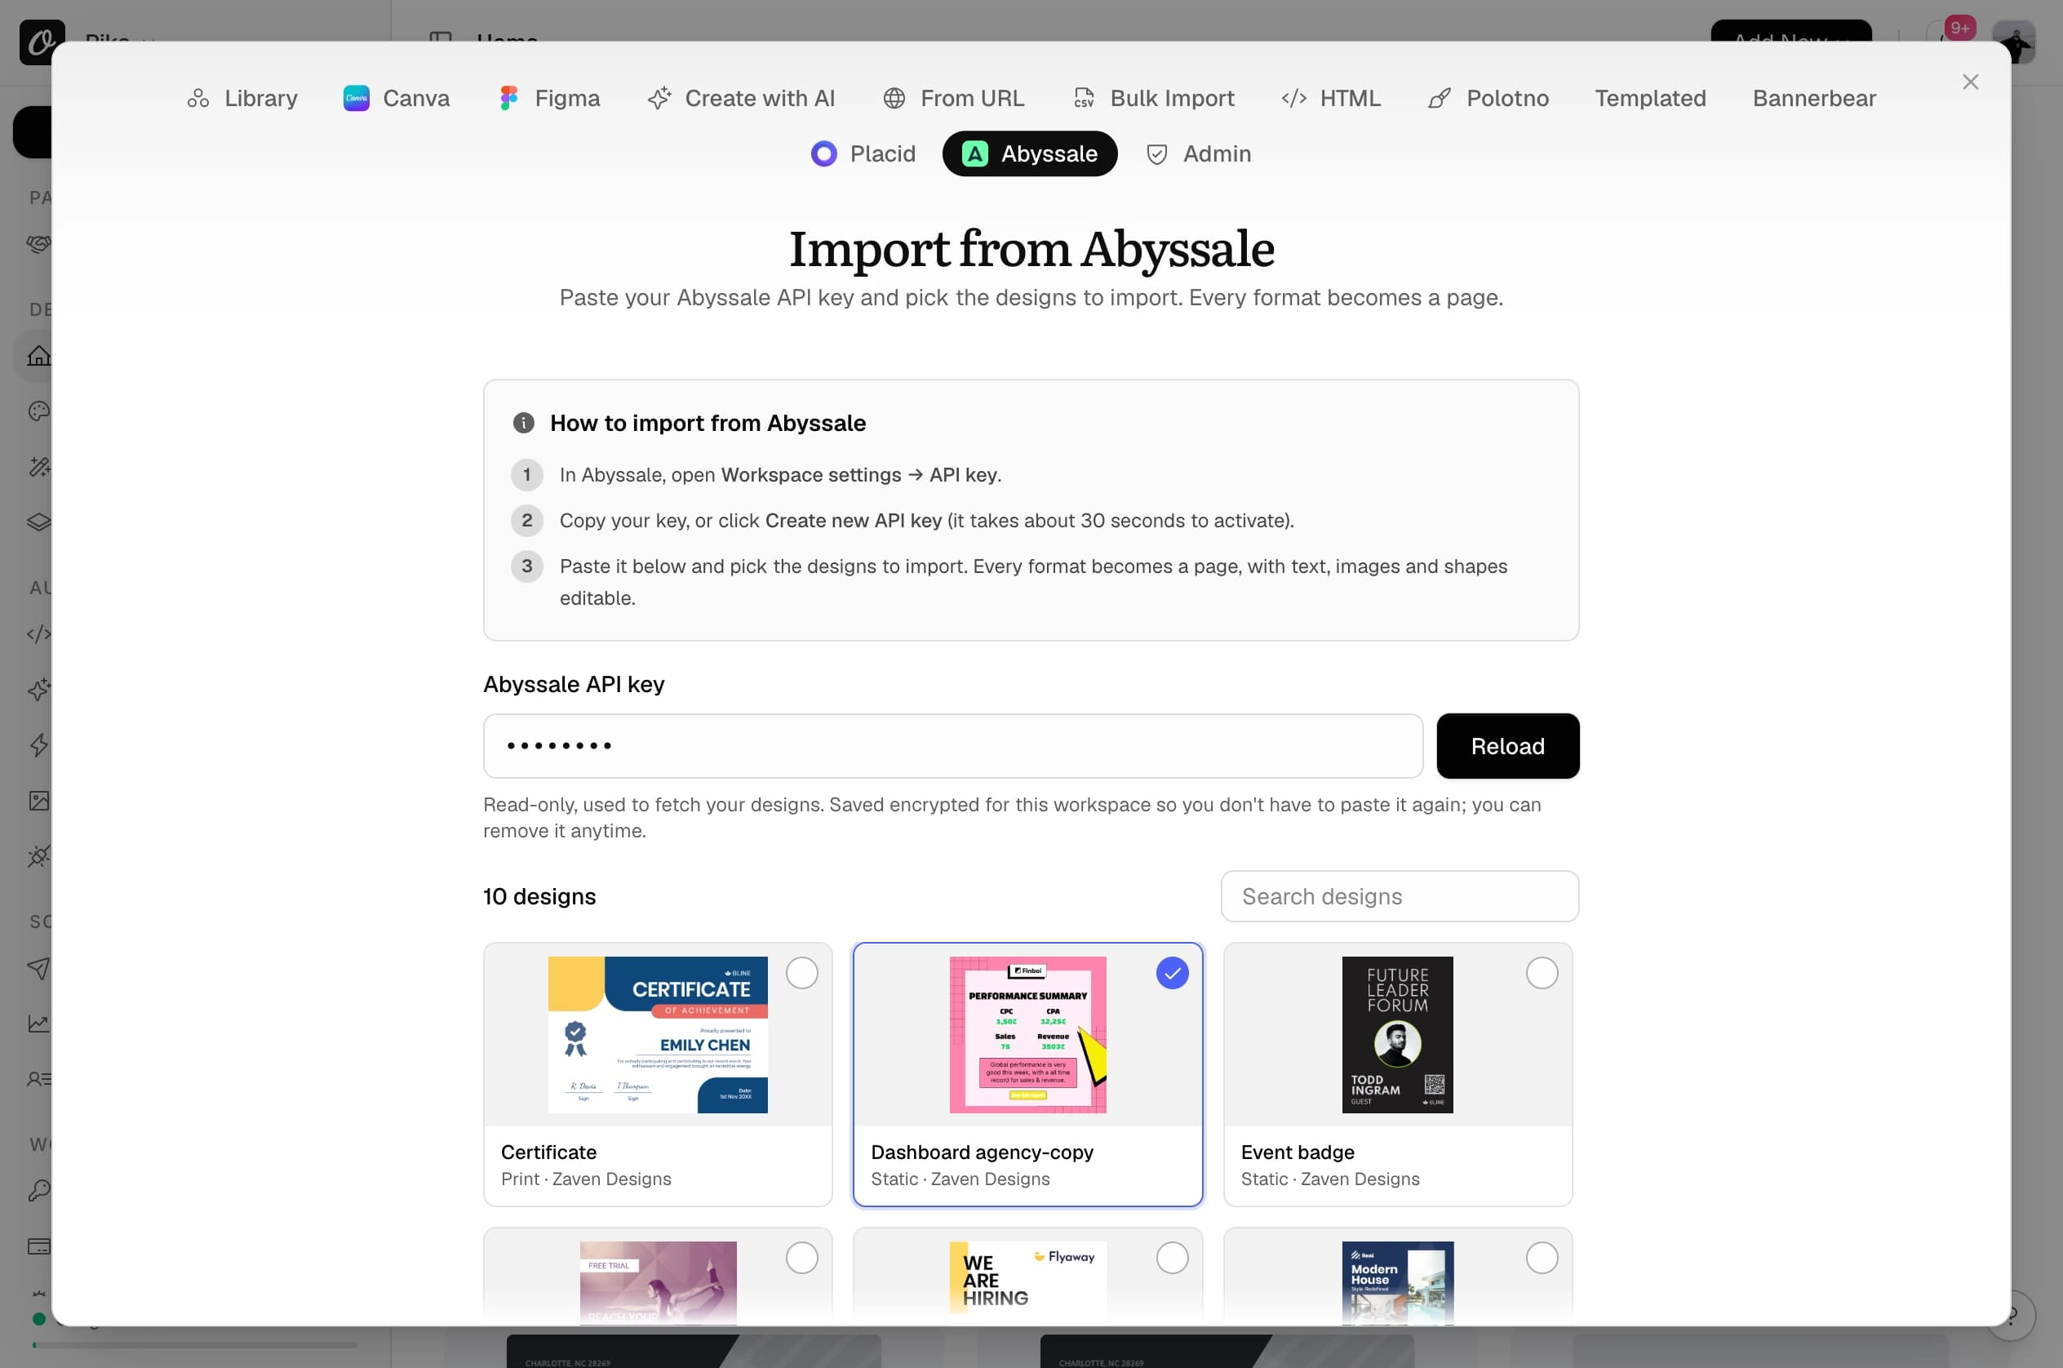Switch to the Placid tab
The image size is (2063, 1368).
863,153
